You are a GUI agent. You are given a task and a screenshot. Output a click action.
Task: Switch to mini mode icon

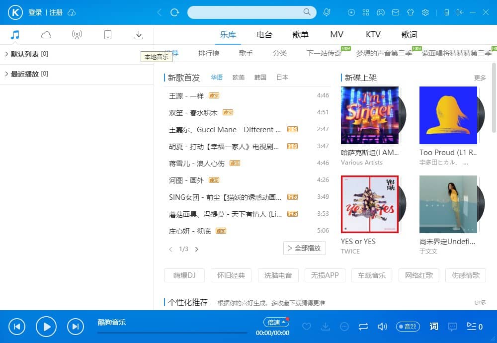point(460,12)
